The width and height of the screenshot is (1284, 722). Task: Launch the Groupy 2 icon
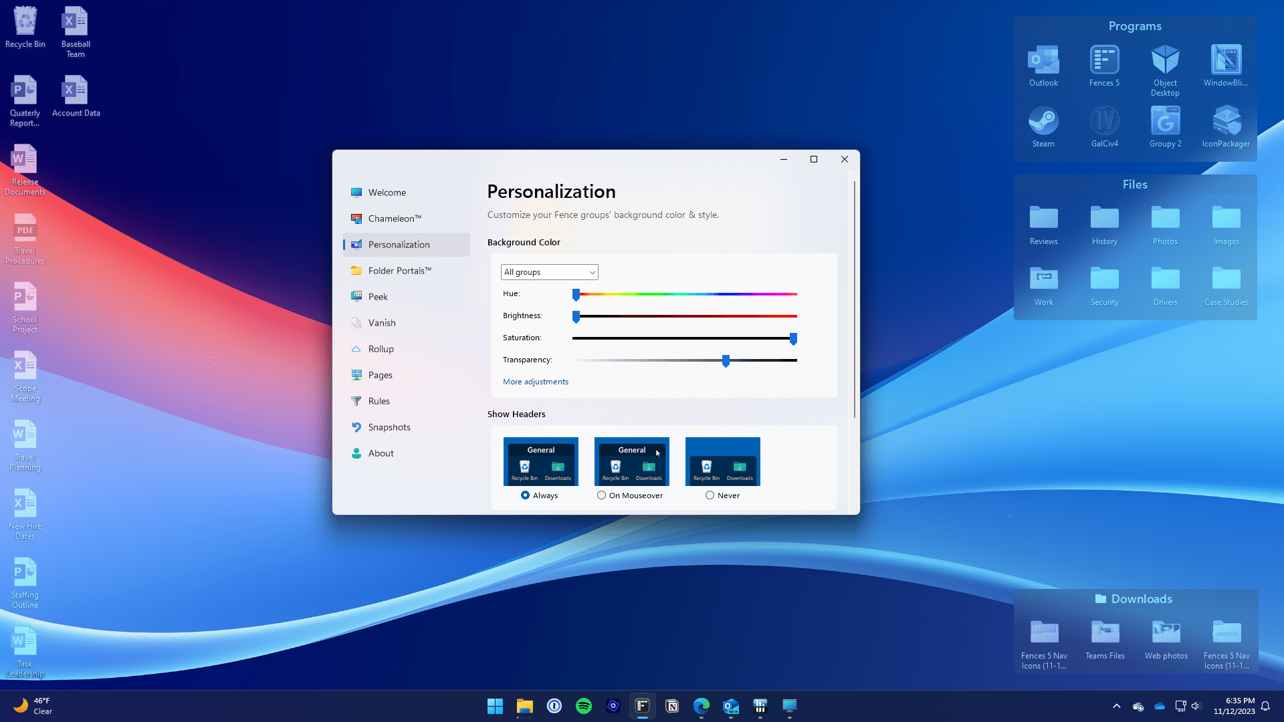(x=1165, y=126)
